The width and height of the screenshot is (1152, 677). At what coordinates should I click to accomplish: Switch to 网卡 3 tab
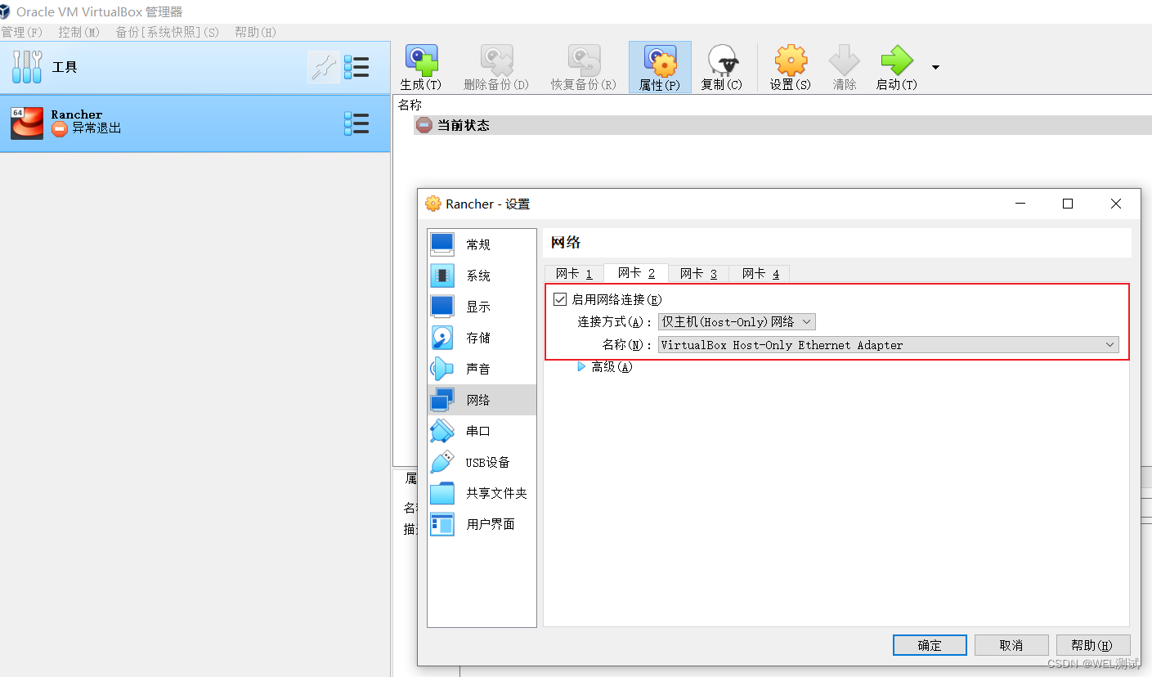[x=698, y=273]
